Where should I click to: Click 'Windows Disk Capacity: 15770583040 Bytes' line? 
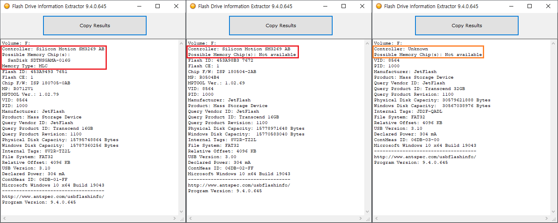[246, 134]
